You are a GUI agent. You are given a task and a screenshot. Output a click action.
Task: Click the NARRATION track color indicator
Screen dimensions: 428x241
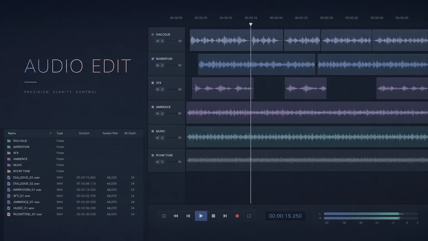(153, 59)
